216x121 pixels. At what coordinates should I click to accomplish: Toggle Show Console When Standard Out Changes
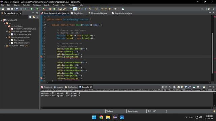coord(186,87)
